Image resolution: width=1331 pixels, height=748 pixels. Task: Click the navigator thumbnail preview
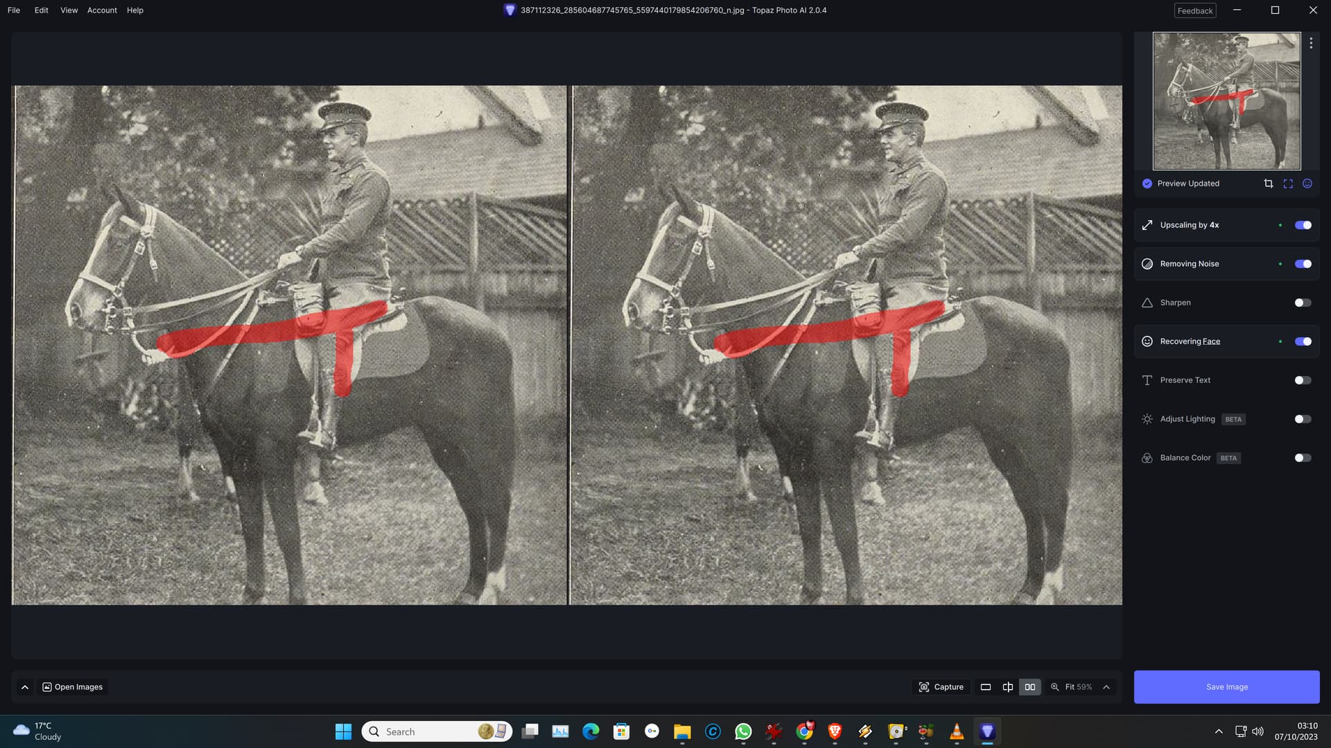pos(1226,101)
